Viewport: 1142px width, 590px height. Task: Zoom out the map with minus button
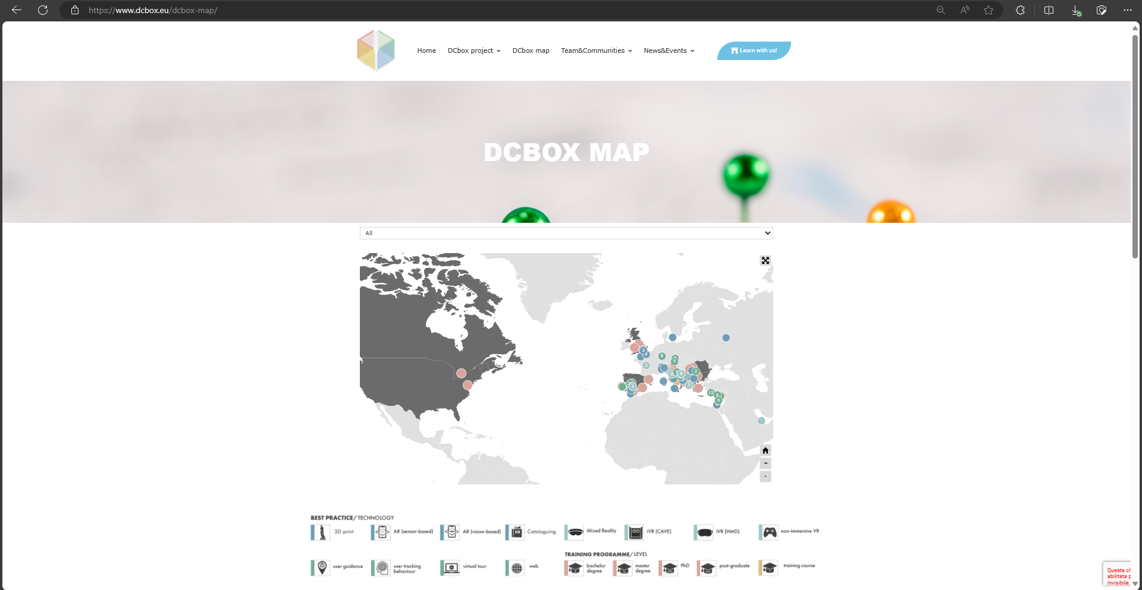(765, 477)
